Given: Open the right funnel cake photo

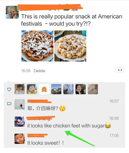Looking at the screenshot, I should 70,46.
